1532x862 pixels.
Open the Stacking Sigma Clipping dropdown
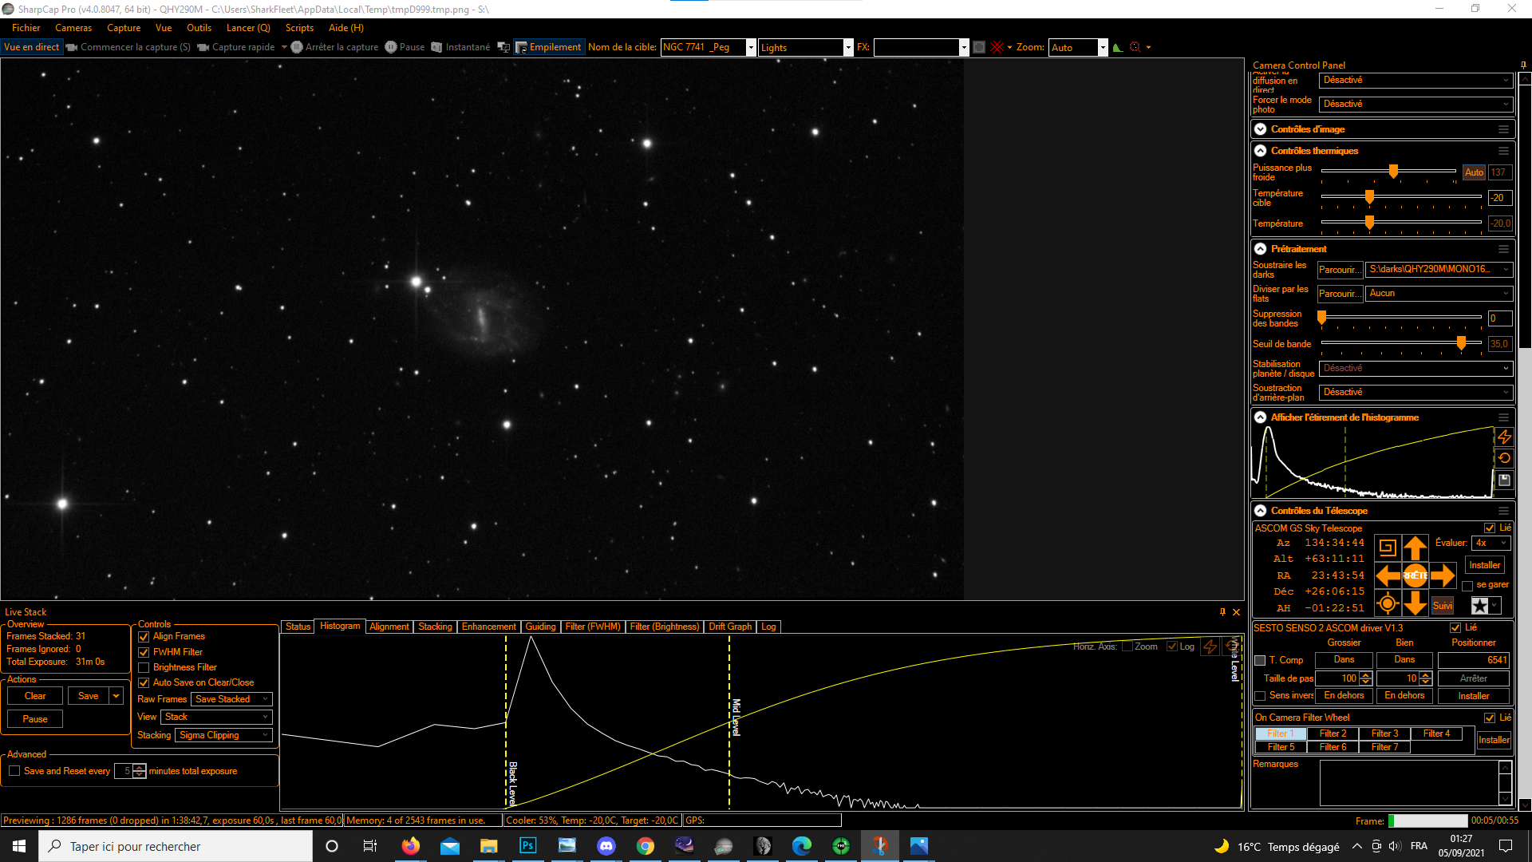click(223, 735)
